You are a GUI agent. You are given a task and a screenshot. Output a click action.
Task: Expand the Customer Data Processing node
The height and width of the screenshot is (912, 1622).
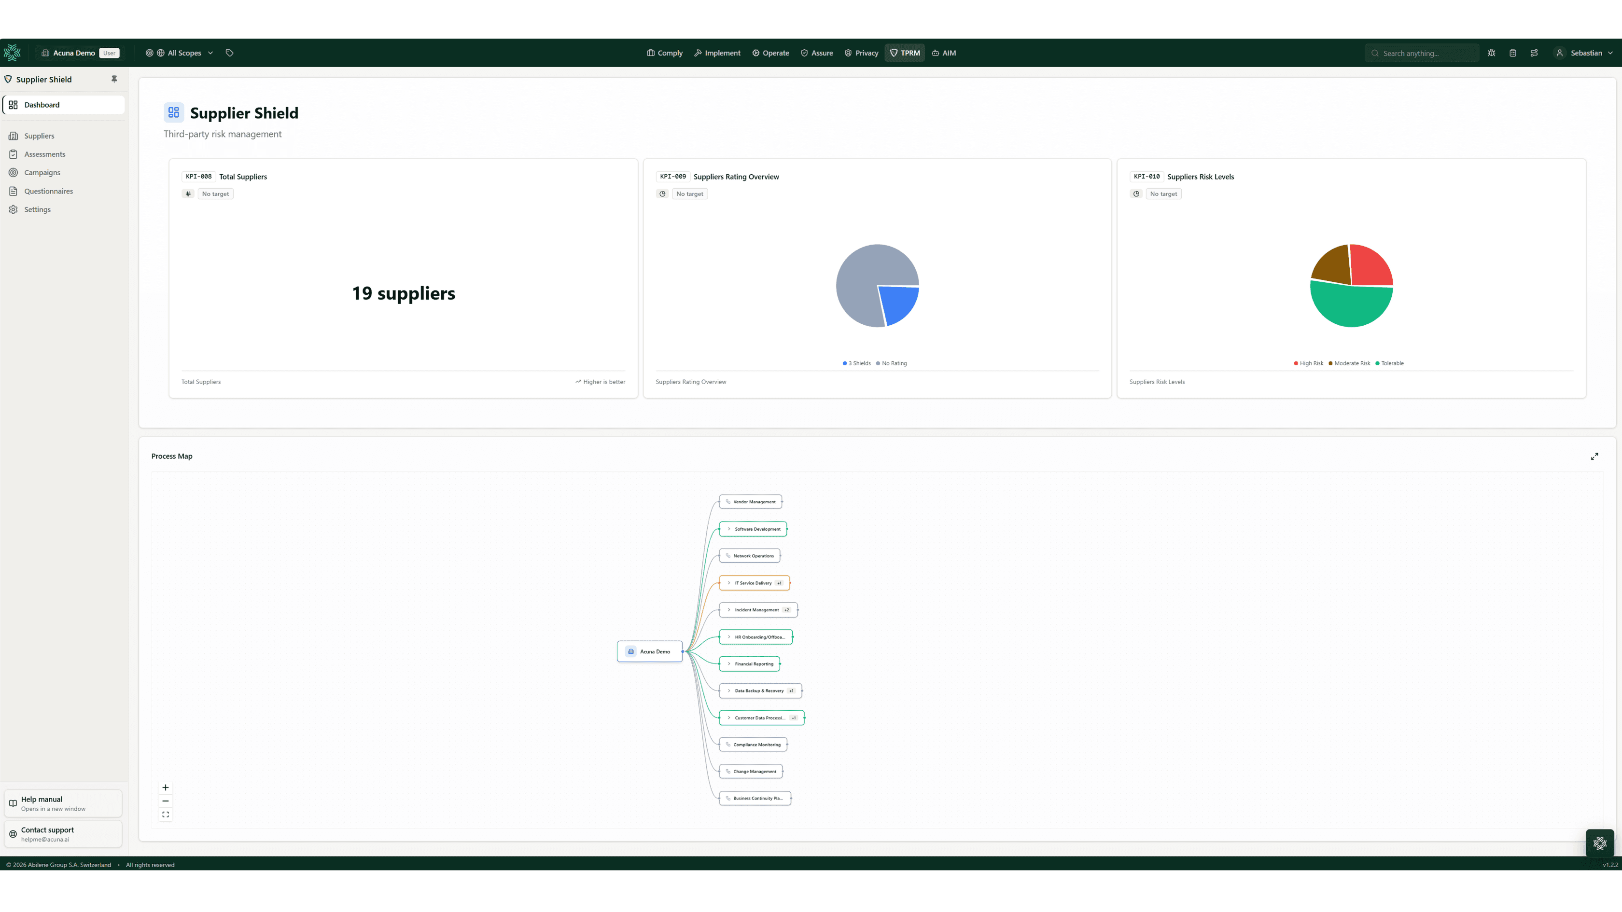(x=729, y=718)
